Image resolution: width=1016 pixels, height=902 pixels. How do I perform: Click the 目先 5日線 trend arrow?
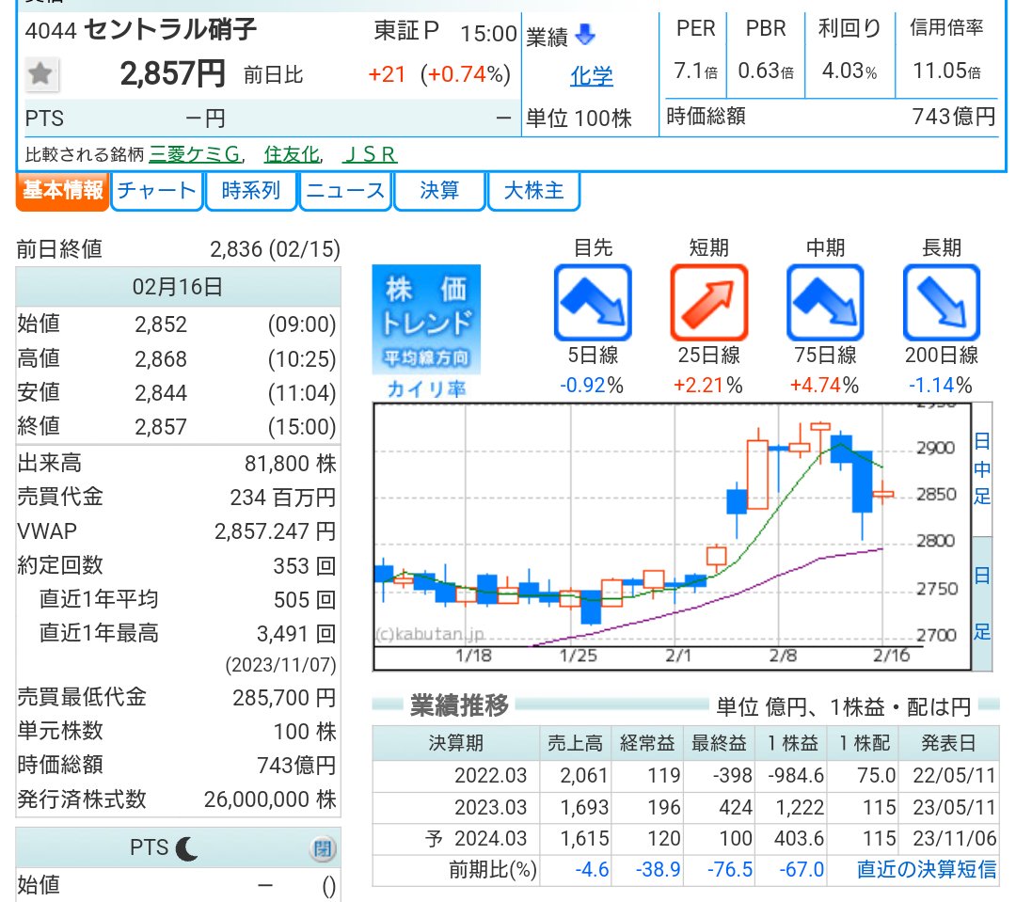[593, 303]
